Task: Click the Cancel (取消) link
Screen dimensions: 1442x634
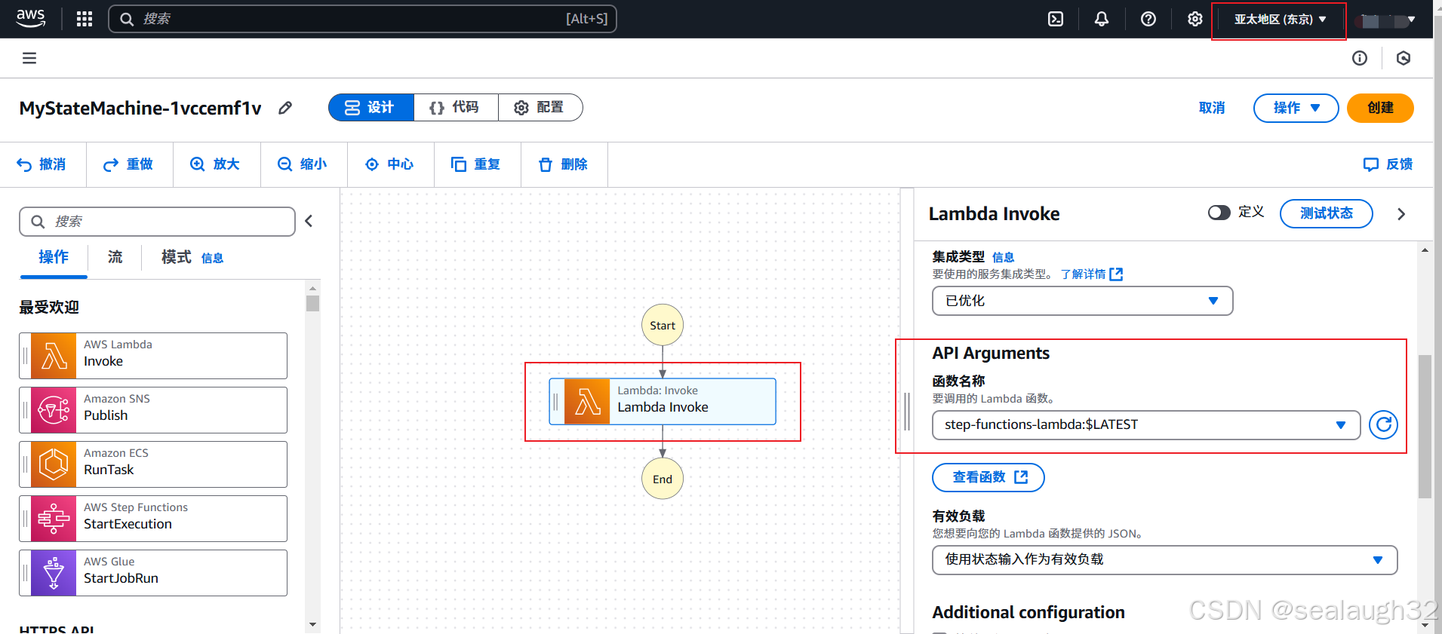Action: (1212, 108)
